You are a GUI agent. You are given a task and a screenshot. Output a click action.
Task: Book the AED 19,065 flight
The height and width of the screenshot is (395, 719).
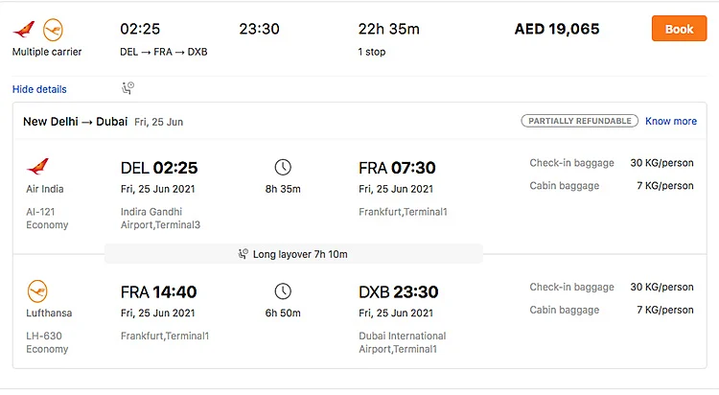(679, 29)
